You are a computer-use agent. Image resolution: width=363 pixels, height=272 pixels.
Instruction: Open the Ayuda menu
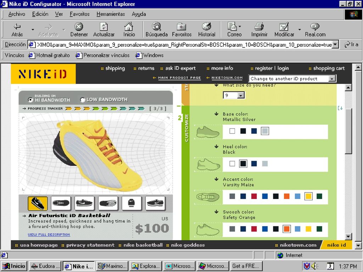(139, 14)
